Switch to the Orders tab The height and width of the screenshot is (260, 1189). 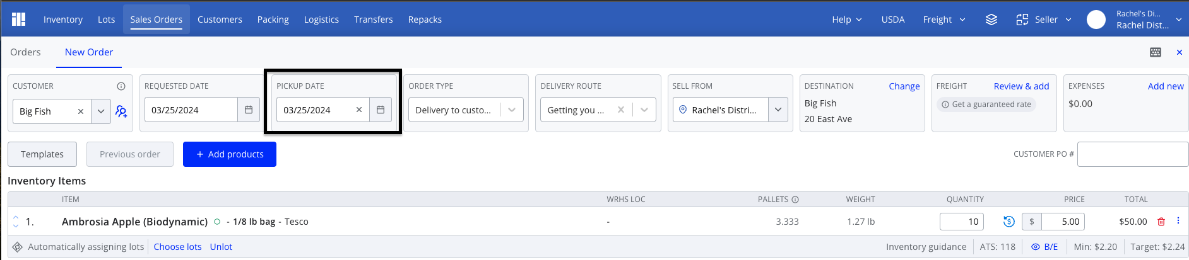(25, 52)
